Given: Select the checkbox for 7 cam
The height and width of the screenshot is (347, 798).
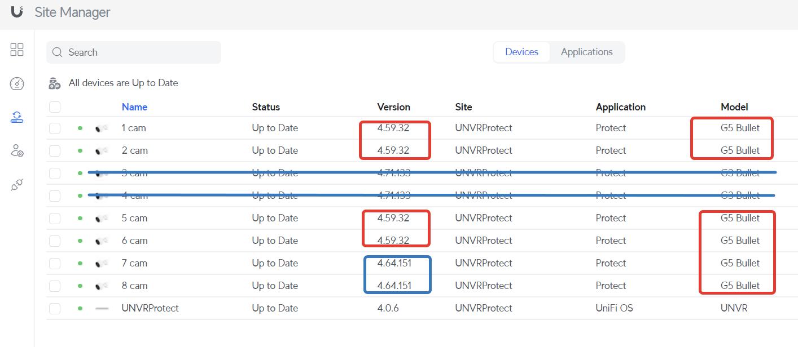Looking at the screenshot, I should pos(55,264).
